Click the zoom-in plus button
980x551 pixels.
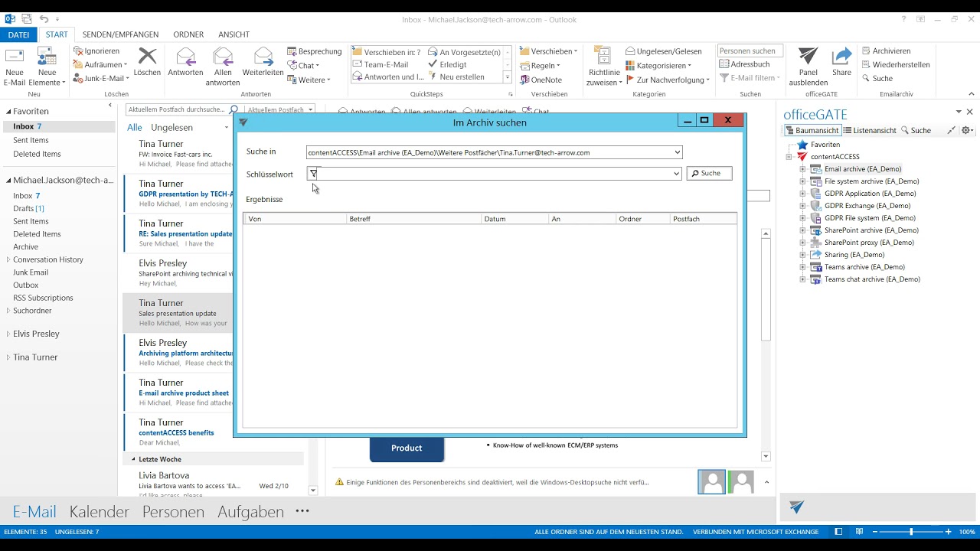point(948,532)
